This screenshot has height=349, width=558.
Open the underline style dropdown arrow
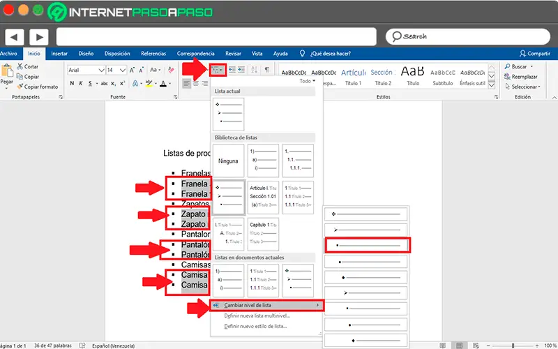click(96, 84)
